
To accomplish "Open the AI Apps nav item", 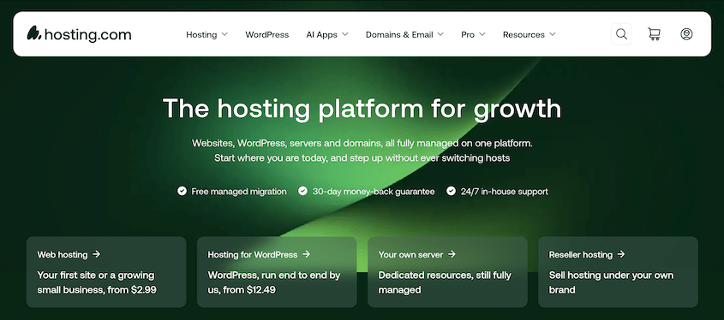I will point(322,34).
